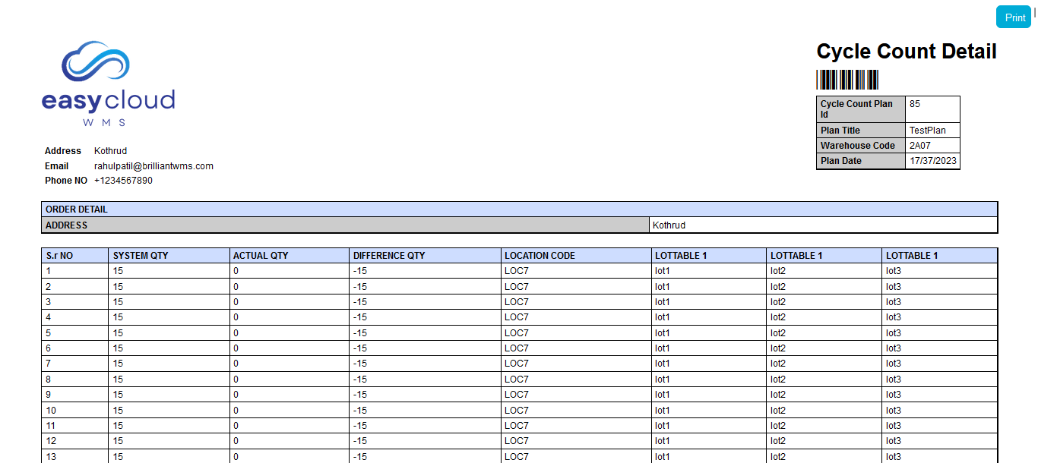Image resolution: width=1038 pixels, height=463 pixels.
Task: Click the Cycle Count Detail heading
Action: point(906,52)
